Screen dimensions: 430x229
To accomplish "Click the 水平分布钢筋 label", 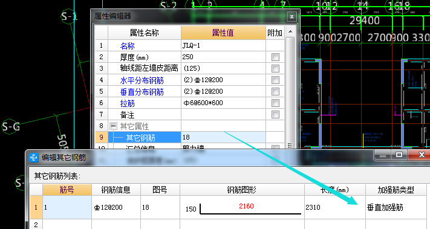I will (142, 80).
